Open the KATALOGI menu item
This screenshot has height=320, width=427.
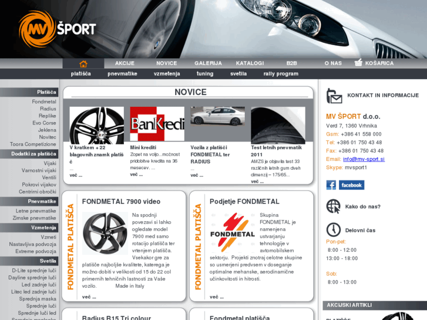(250, 63)
